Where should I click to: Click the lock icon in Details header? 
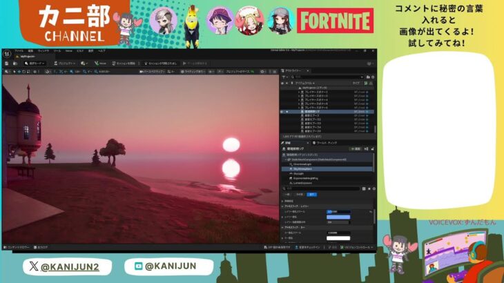click(x=373, y=149)
